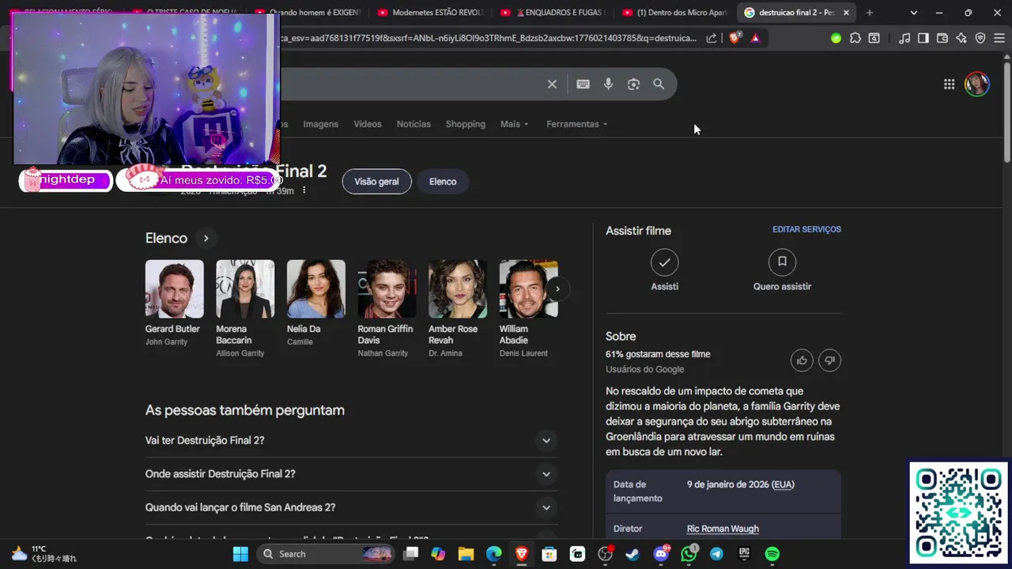Expand 'Quando vai lançar o filme San Andreas 2?'
Viewport: 1012px width, 569px height.
point(351,507)
